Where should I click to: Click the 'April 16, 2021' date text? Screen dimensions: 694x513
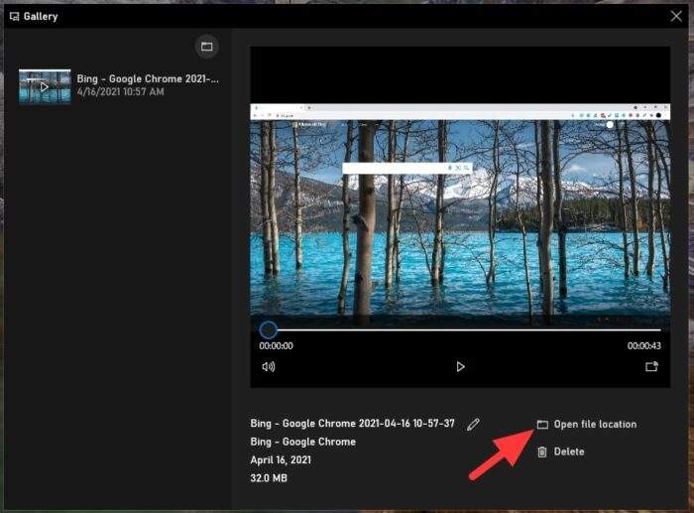(x=281, y=459)
